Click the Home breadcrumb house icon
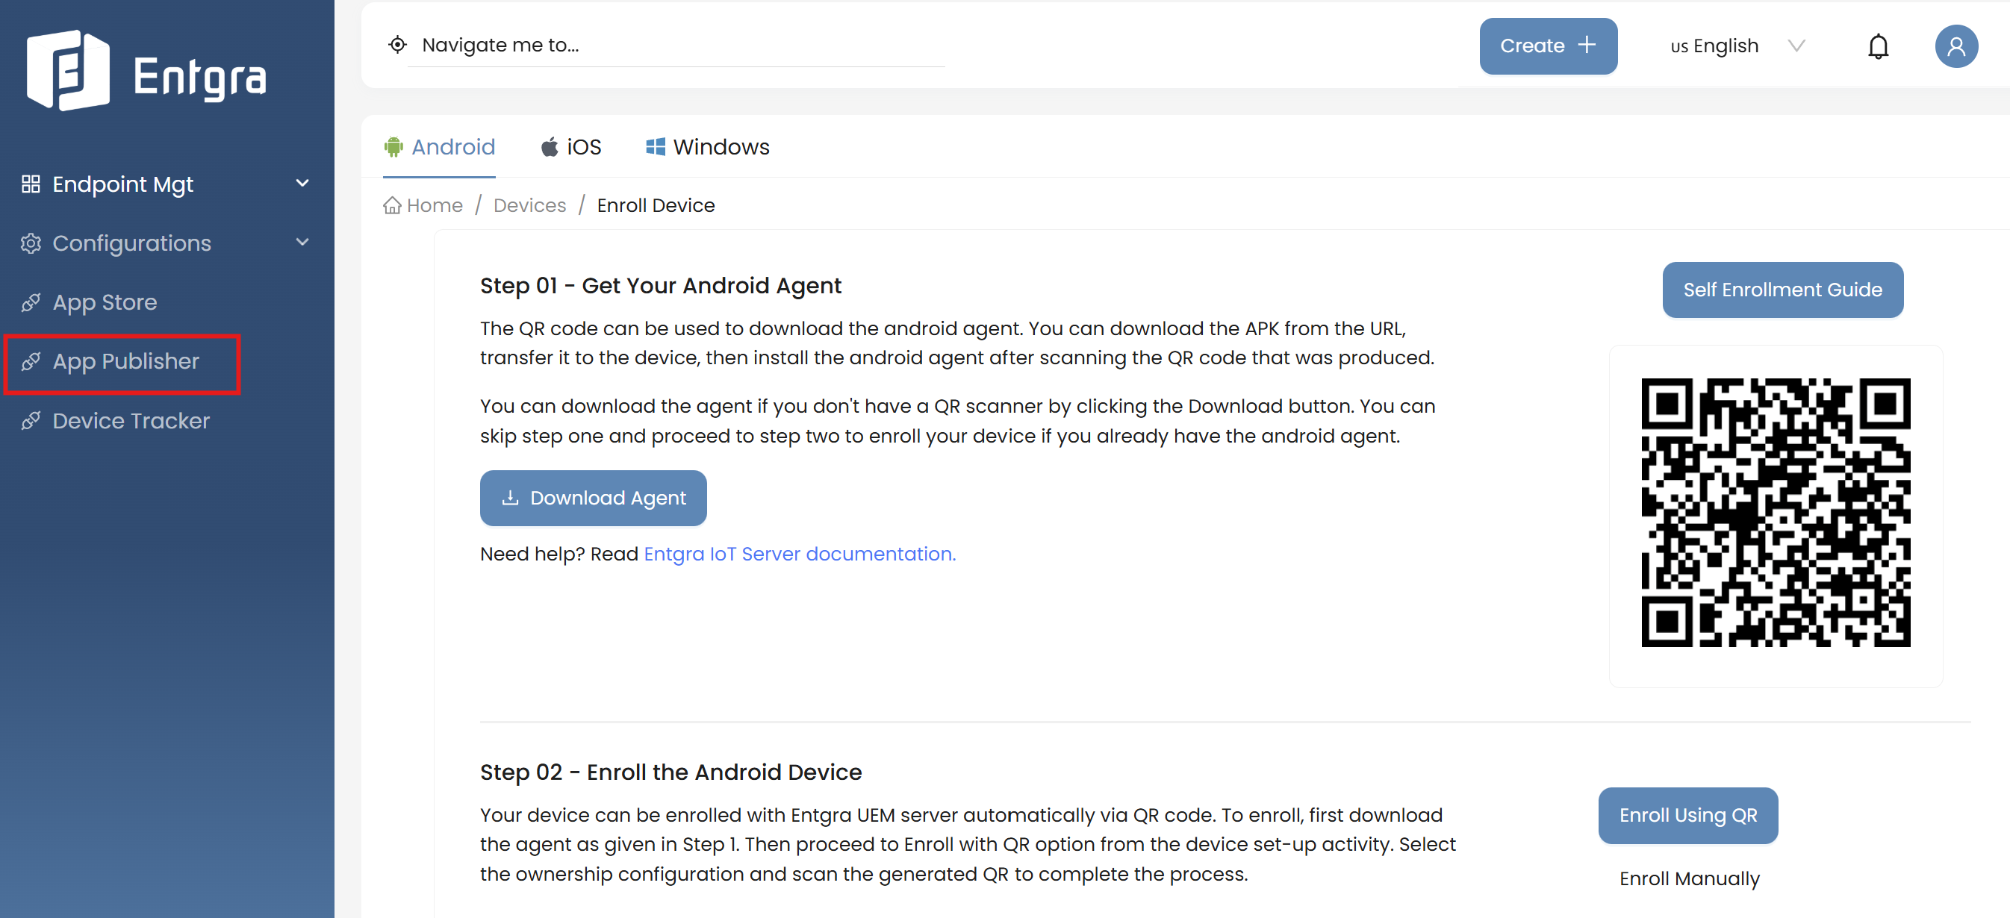Screen dimensions: 2010x918 (x=392, y=205)
